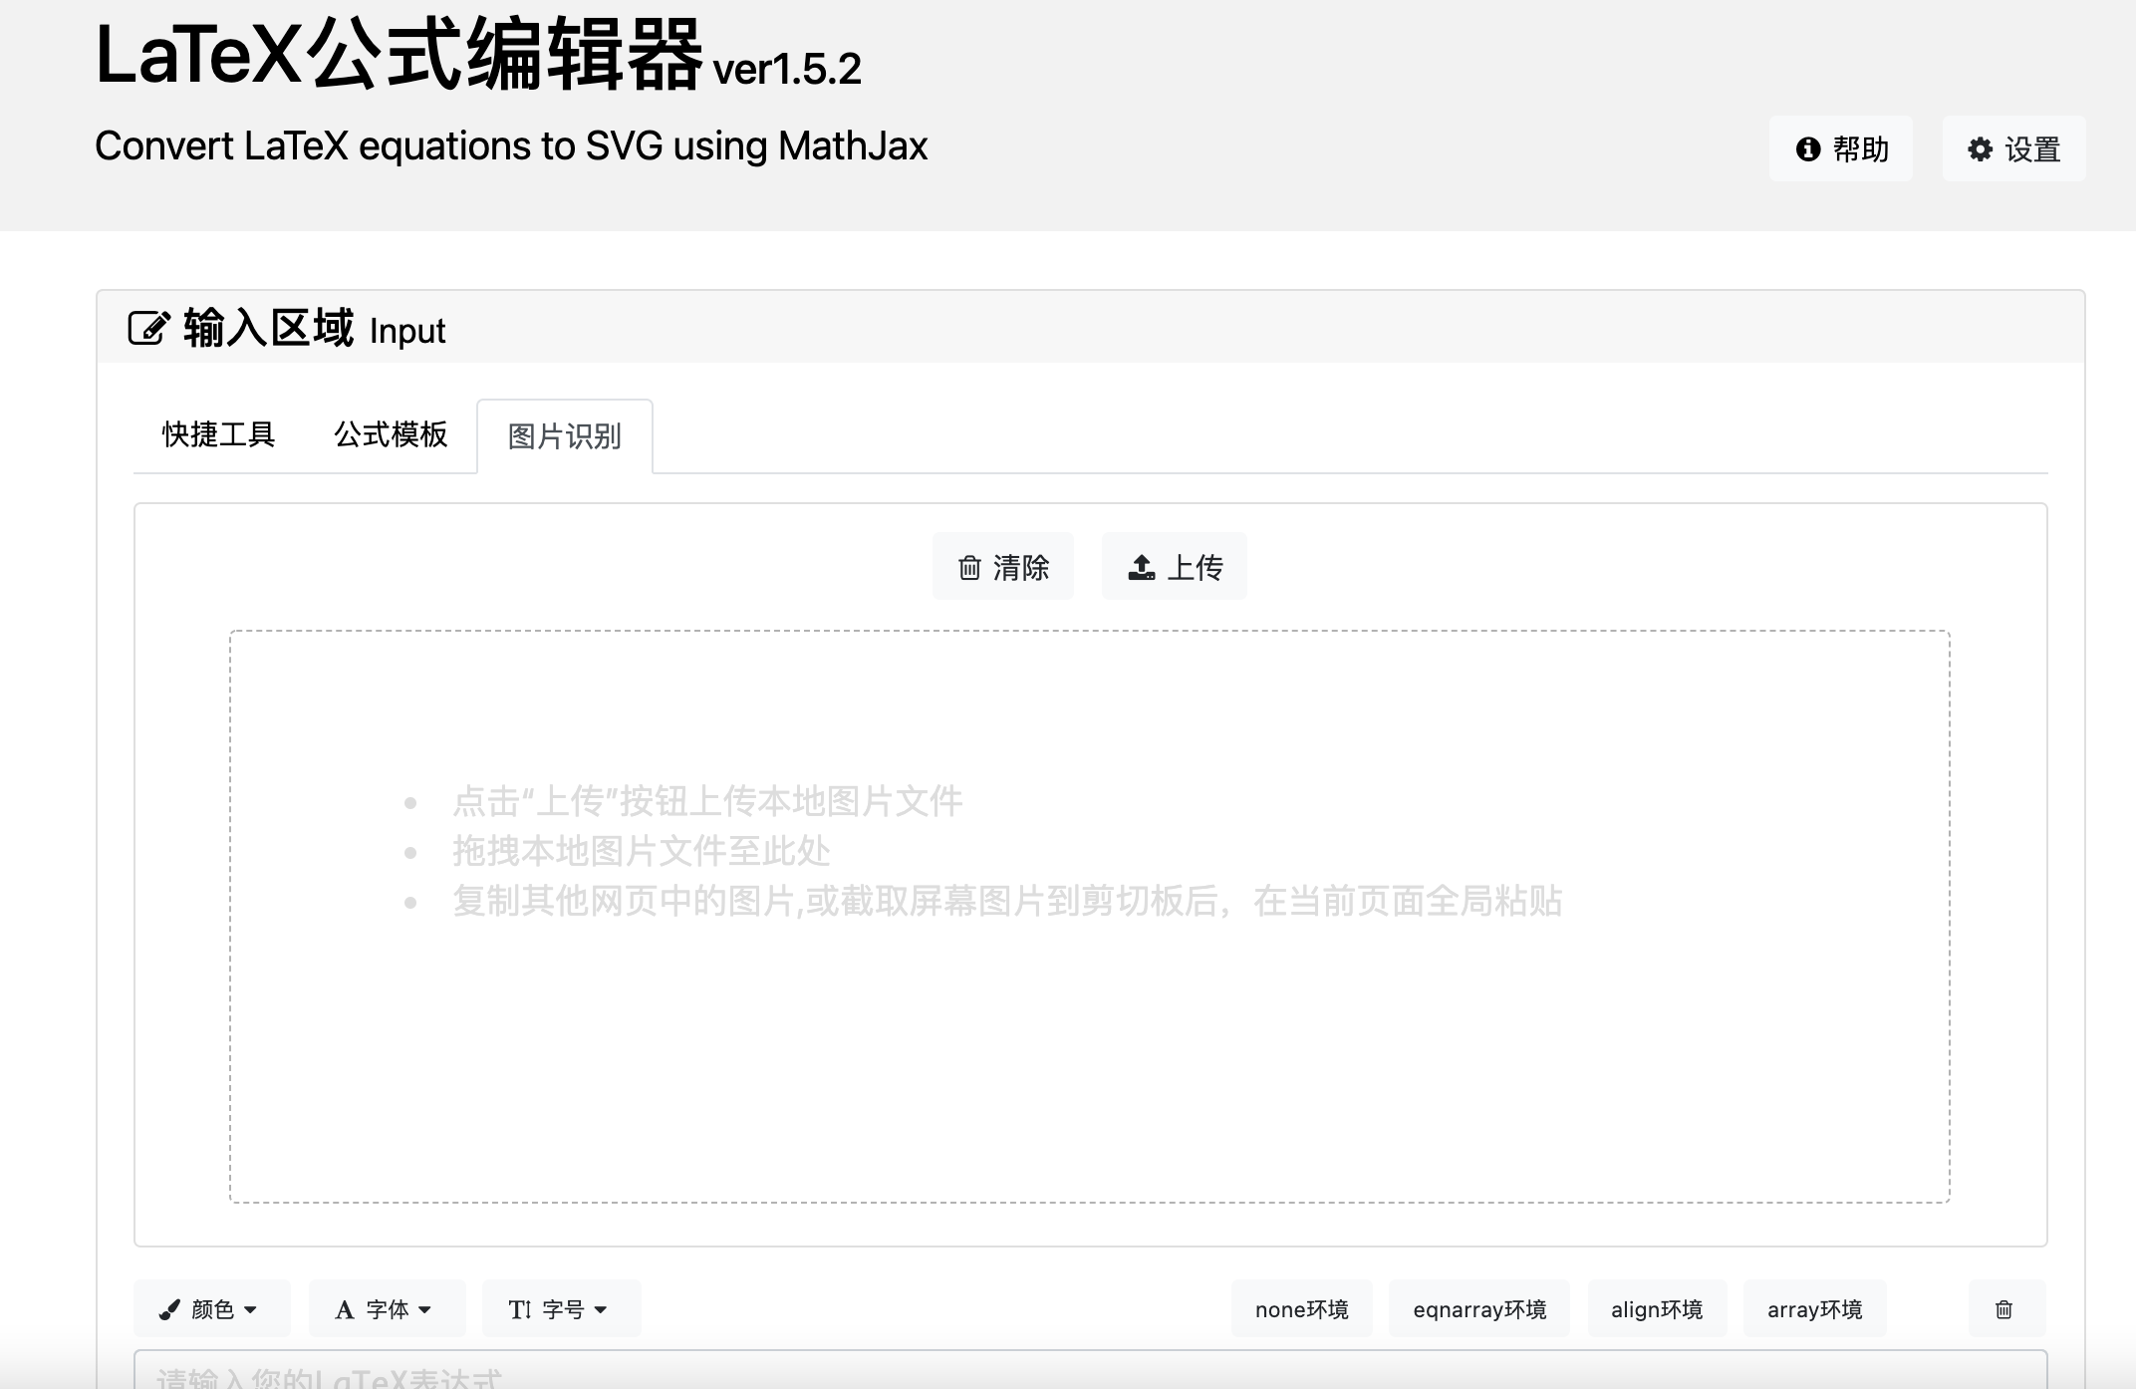2136x1389 pixels.
Task: Switch to the 公式模板 tab
Action: [391, 434]
